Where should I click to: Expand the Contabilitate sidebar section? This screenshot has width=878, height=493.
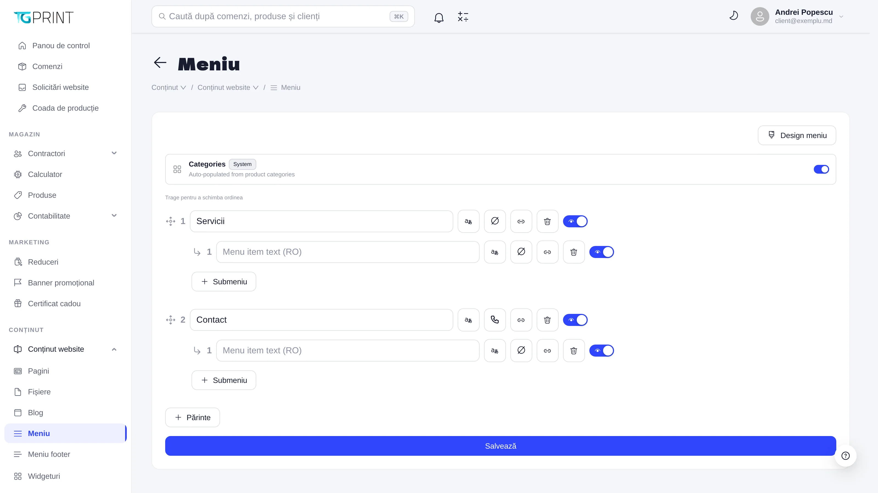click(x=66, y=216)
